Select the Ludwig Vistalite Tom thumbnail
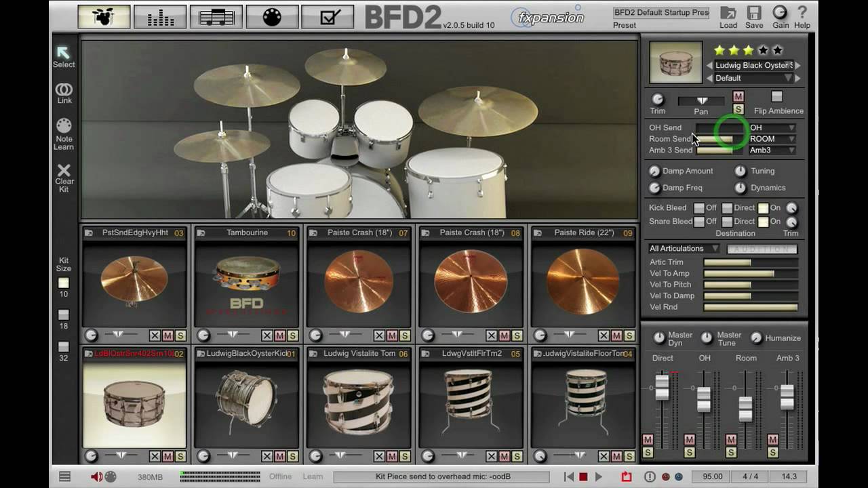Screen dimensions: 868x488 click(x=359, y=404)
